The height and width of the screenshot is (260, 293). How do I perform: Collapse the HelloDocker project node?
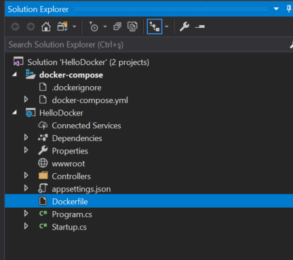pyautogui.click(x=14, y=112)
